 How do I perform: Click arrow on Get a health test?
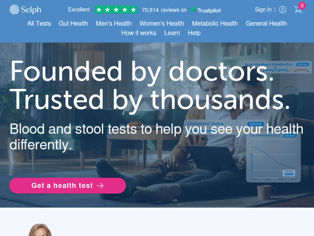pyautogui.click(x=100, y=185)
